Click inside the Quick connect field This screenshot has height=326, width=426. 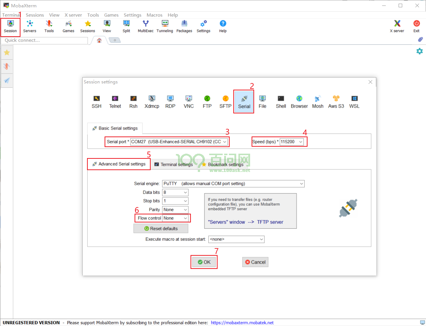pyautogui.click(x=44, y=40)
